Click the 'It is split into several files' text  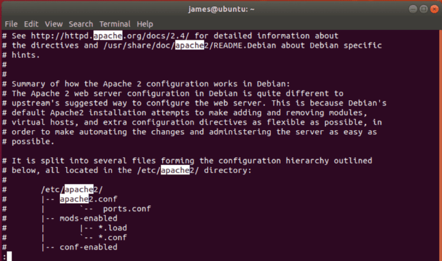point(83,161)
